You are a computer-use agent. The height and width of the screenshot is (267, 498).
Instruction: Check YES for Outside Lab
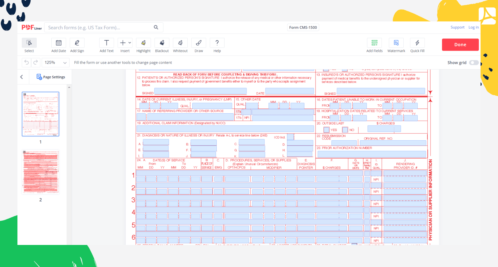pyautogui.click(x=326, y=130)
